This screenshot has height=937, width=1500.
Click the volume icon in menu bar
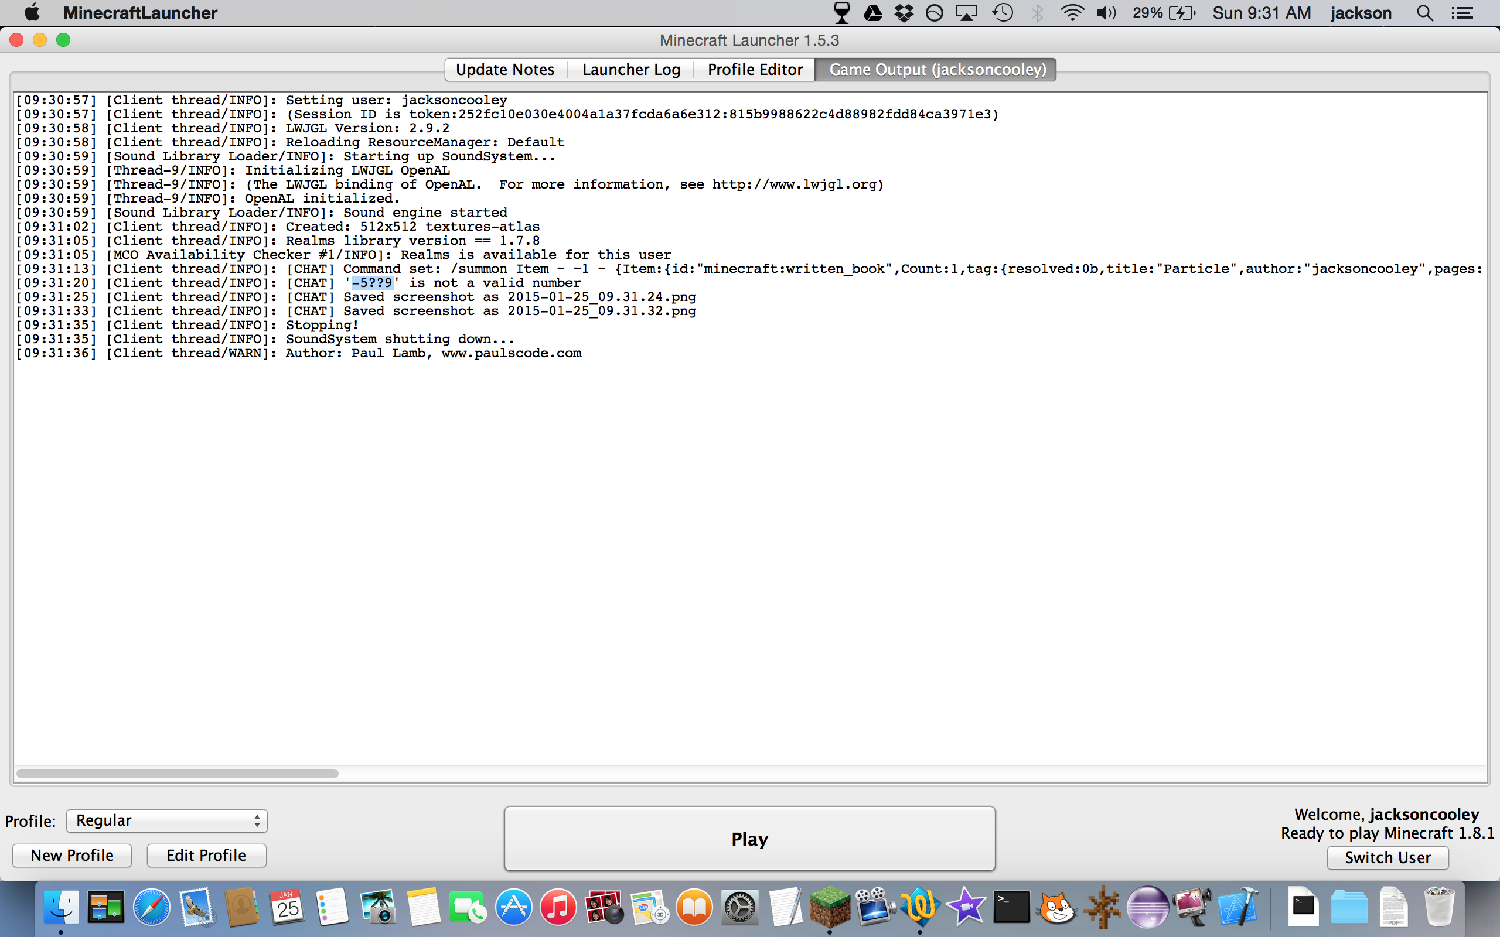[x=1105, y=13]
